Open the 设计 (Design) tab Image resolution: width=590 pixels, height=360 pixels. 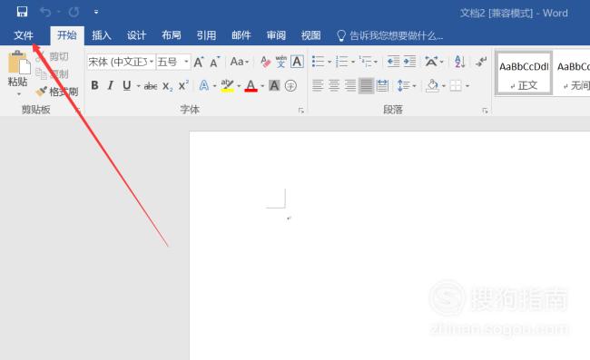pos(136,35)
